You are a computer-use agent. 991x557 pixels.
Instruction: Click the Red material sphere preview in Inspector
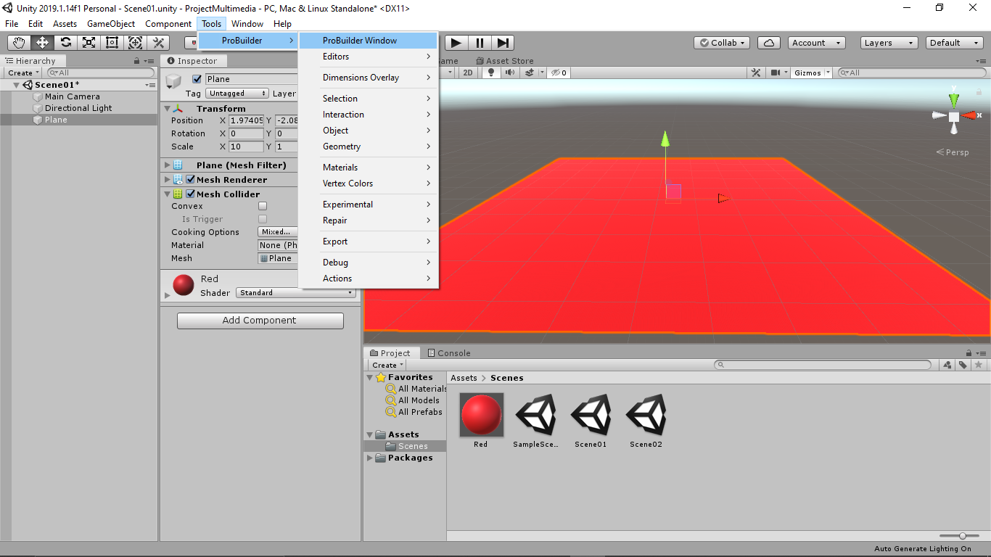click(x=184, y=284)
